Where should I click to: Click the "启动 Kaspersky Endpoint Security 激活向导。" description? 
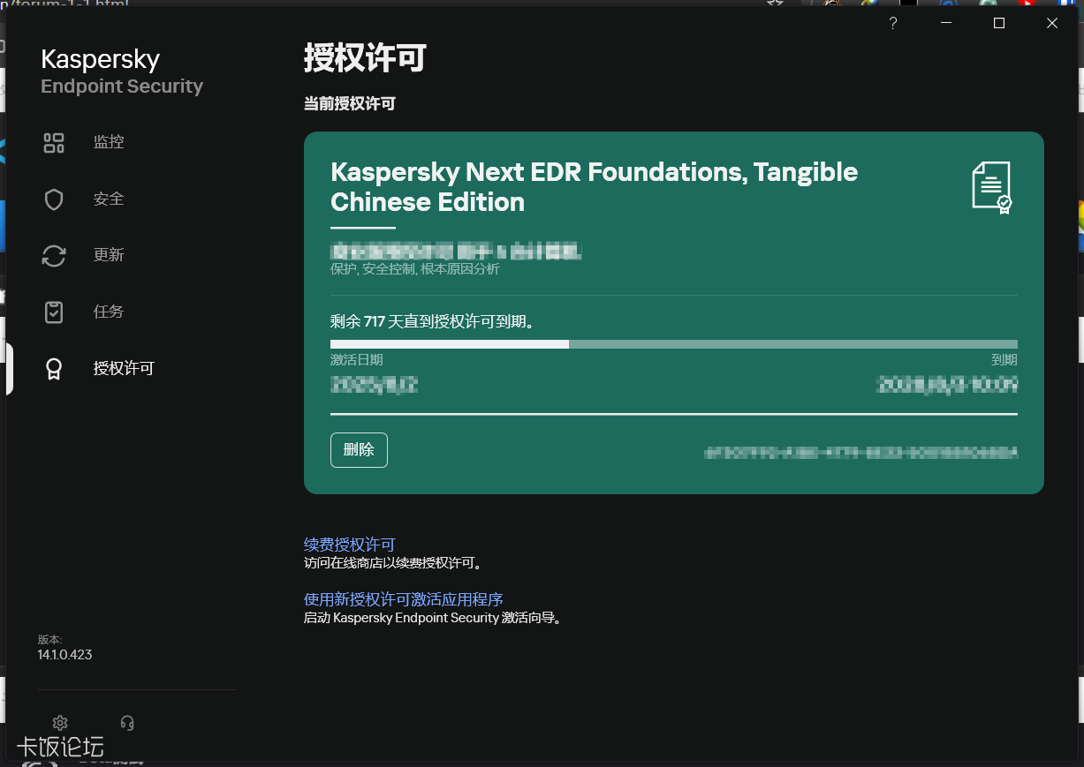pyautogui.click(x=434, y=619)
